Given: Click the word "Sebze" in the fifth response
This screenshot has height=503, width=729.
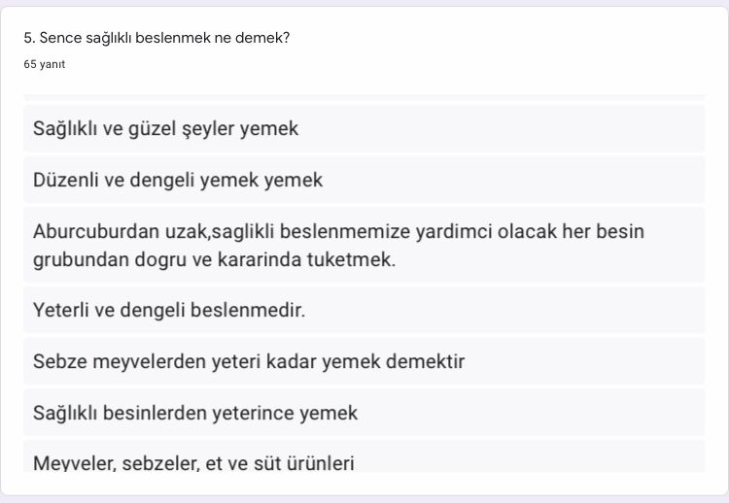Looking at the screenshot, I should click(x=59, y=362).
